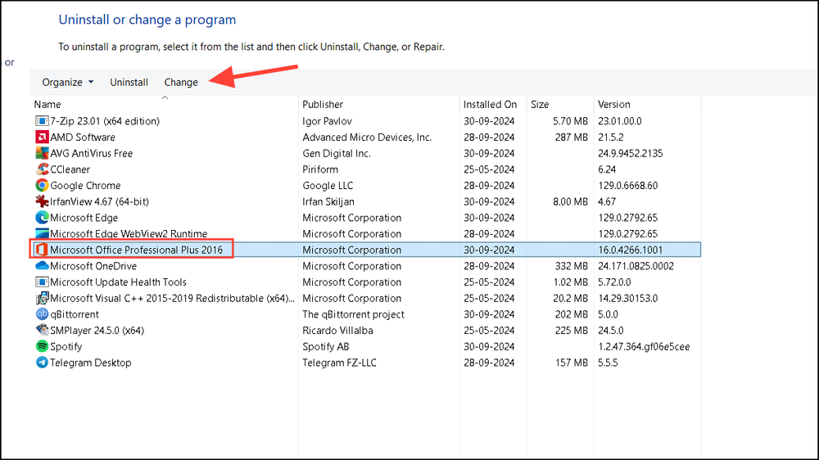
Task: Select the 7-Zip 23.01 (x64 edition) entry
Action: (x=105, y=121)
